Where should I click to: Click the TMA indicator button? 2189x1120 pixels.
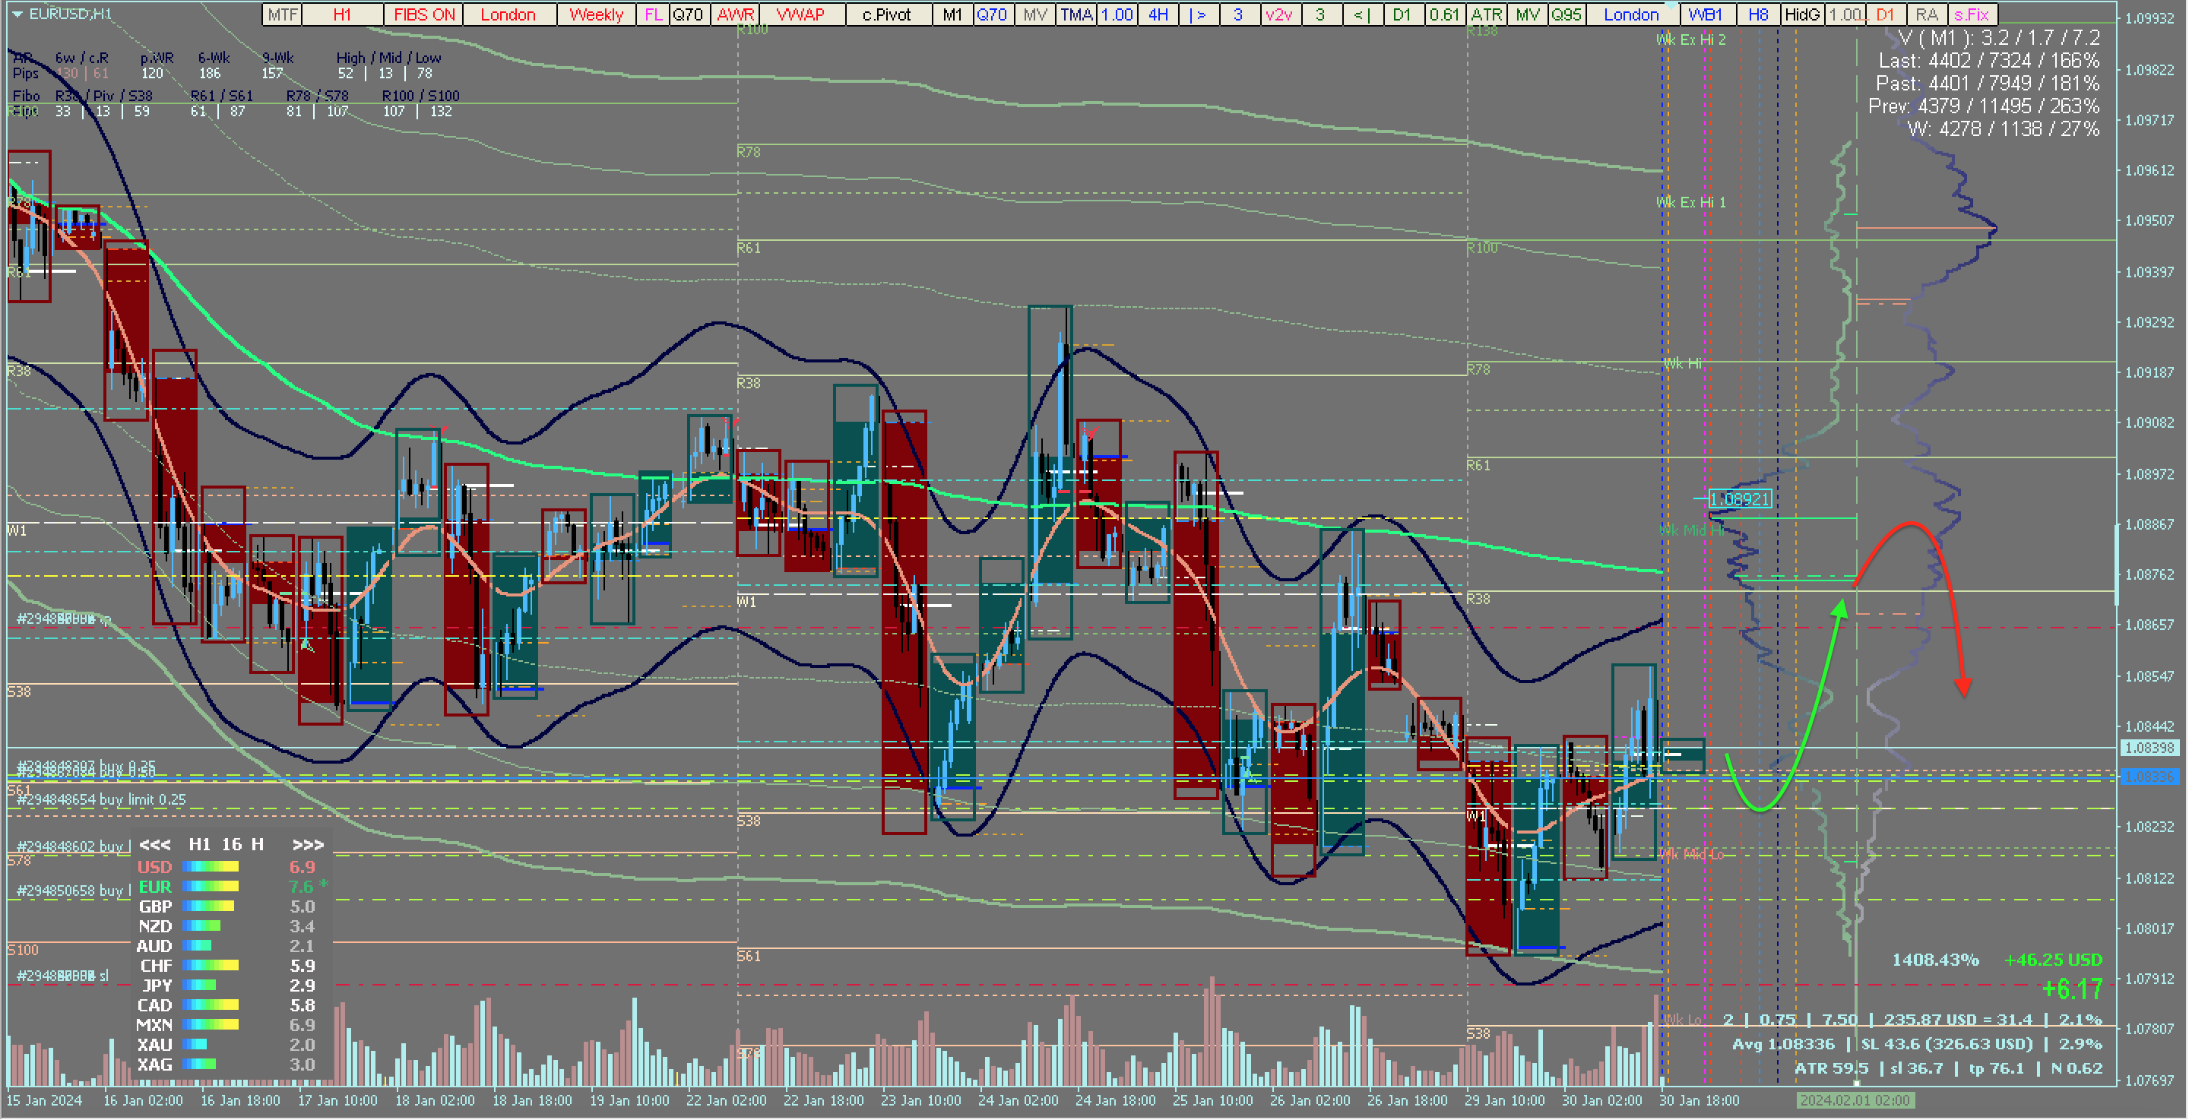pos(1075,14)
